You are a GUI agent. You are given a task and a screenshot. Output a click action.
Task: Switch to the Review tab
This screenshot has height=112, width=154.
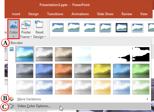pos(127,14)
